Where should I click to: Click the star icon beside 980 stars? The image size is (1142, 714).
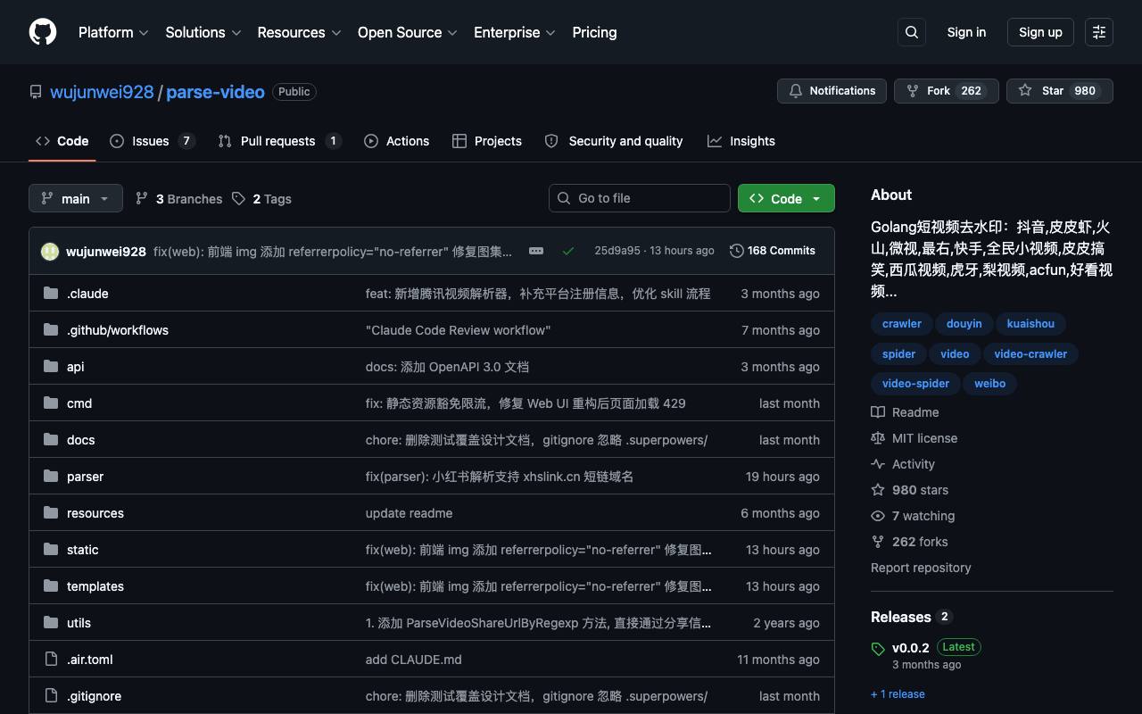878,490
